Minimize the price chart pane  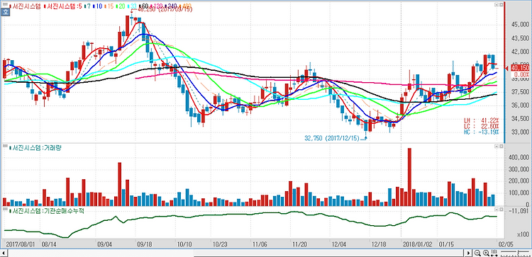pyautogui.click(x=497, y=5)
